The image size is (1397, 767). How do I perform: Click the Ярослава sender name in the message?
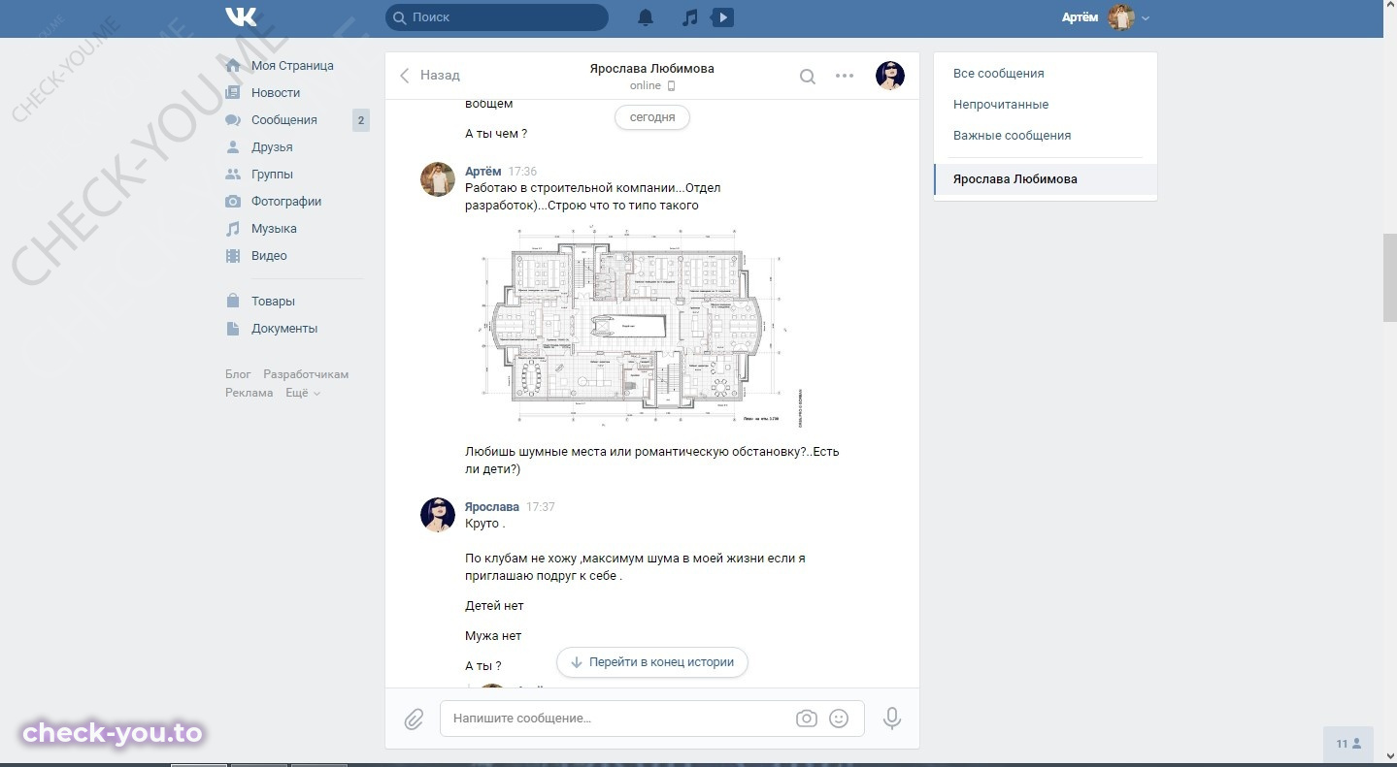492,507
